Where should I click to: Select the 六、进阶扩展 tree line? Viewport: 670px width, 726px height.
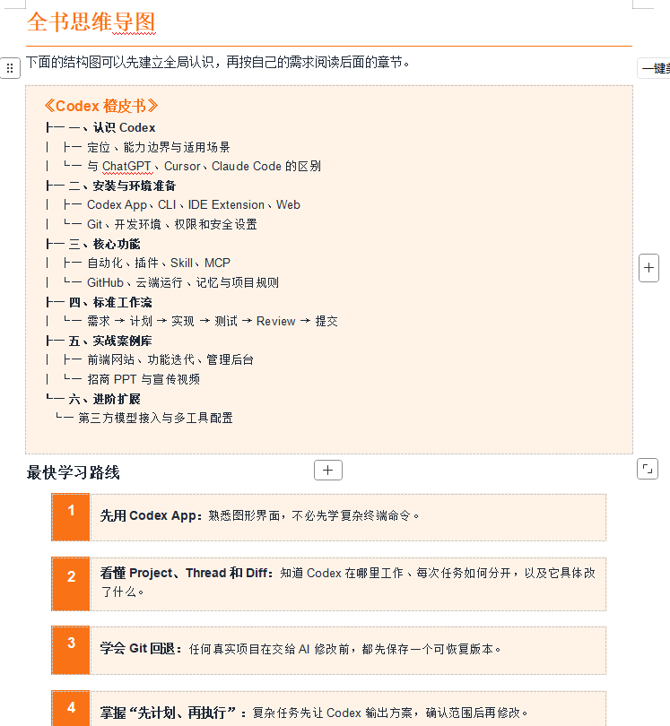coord(92,399)
